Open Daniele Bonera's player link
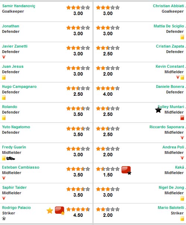This screenshot has height=225, width=186. (x=170, y=86)
